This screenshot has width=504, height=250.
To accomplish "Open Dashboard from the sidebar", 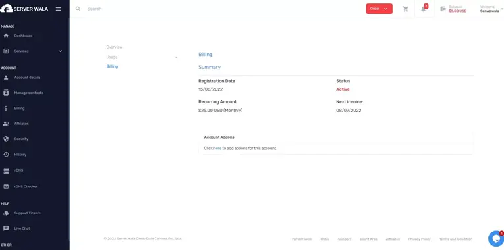I will point(23,36).
